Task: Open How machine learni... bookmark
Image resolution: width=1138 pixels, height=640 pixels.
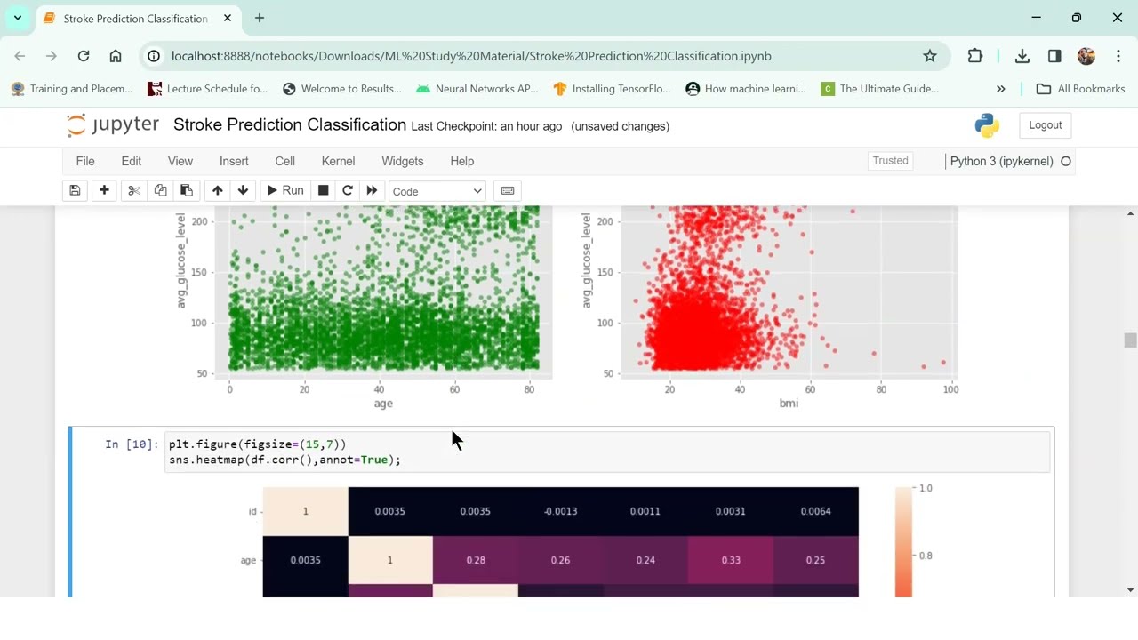Action: click(x=747, y=89)
